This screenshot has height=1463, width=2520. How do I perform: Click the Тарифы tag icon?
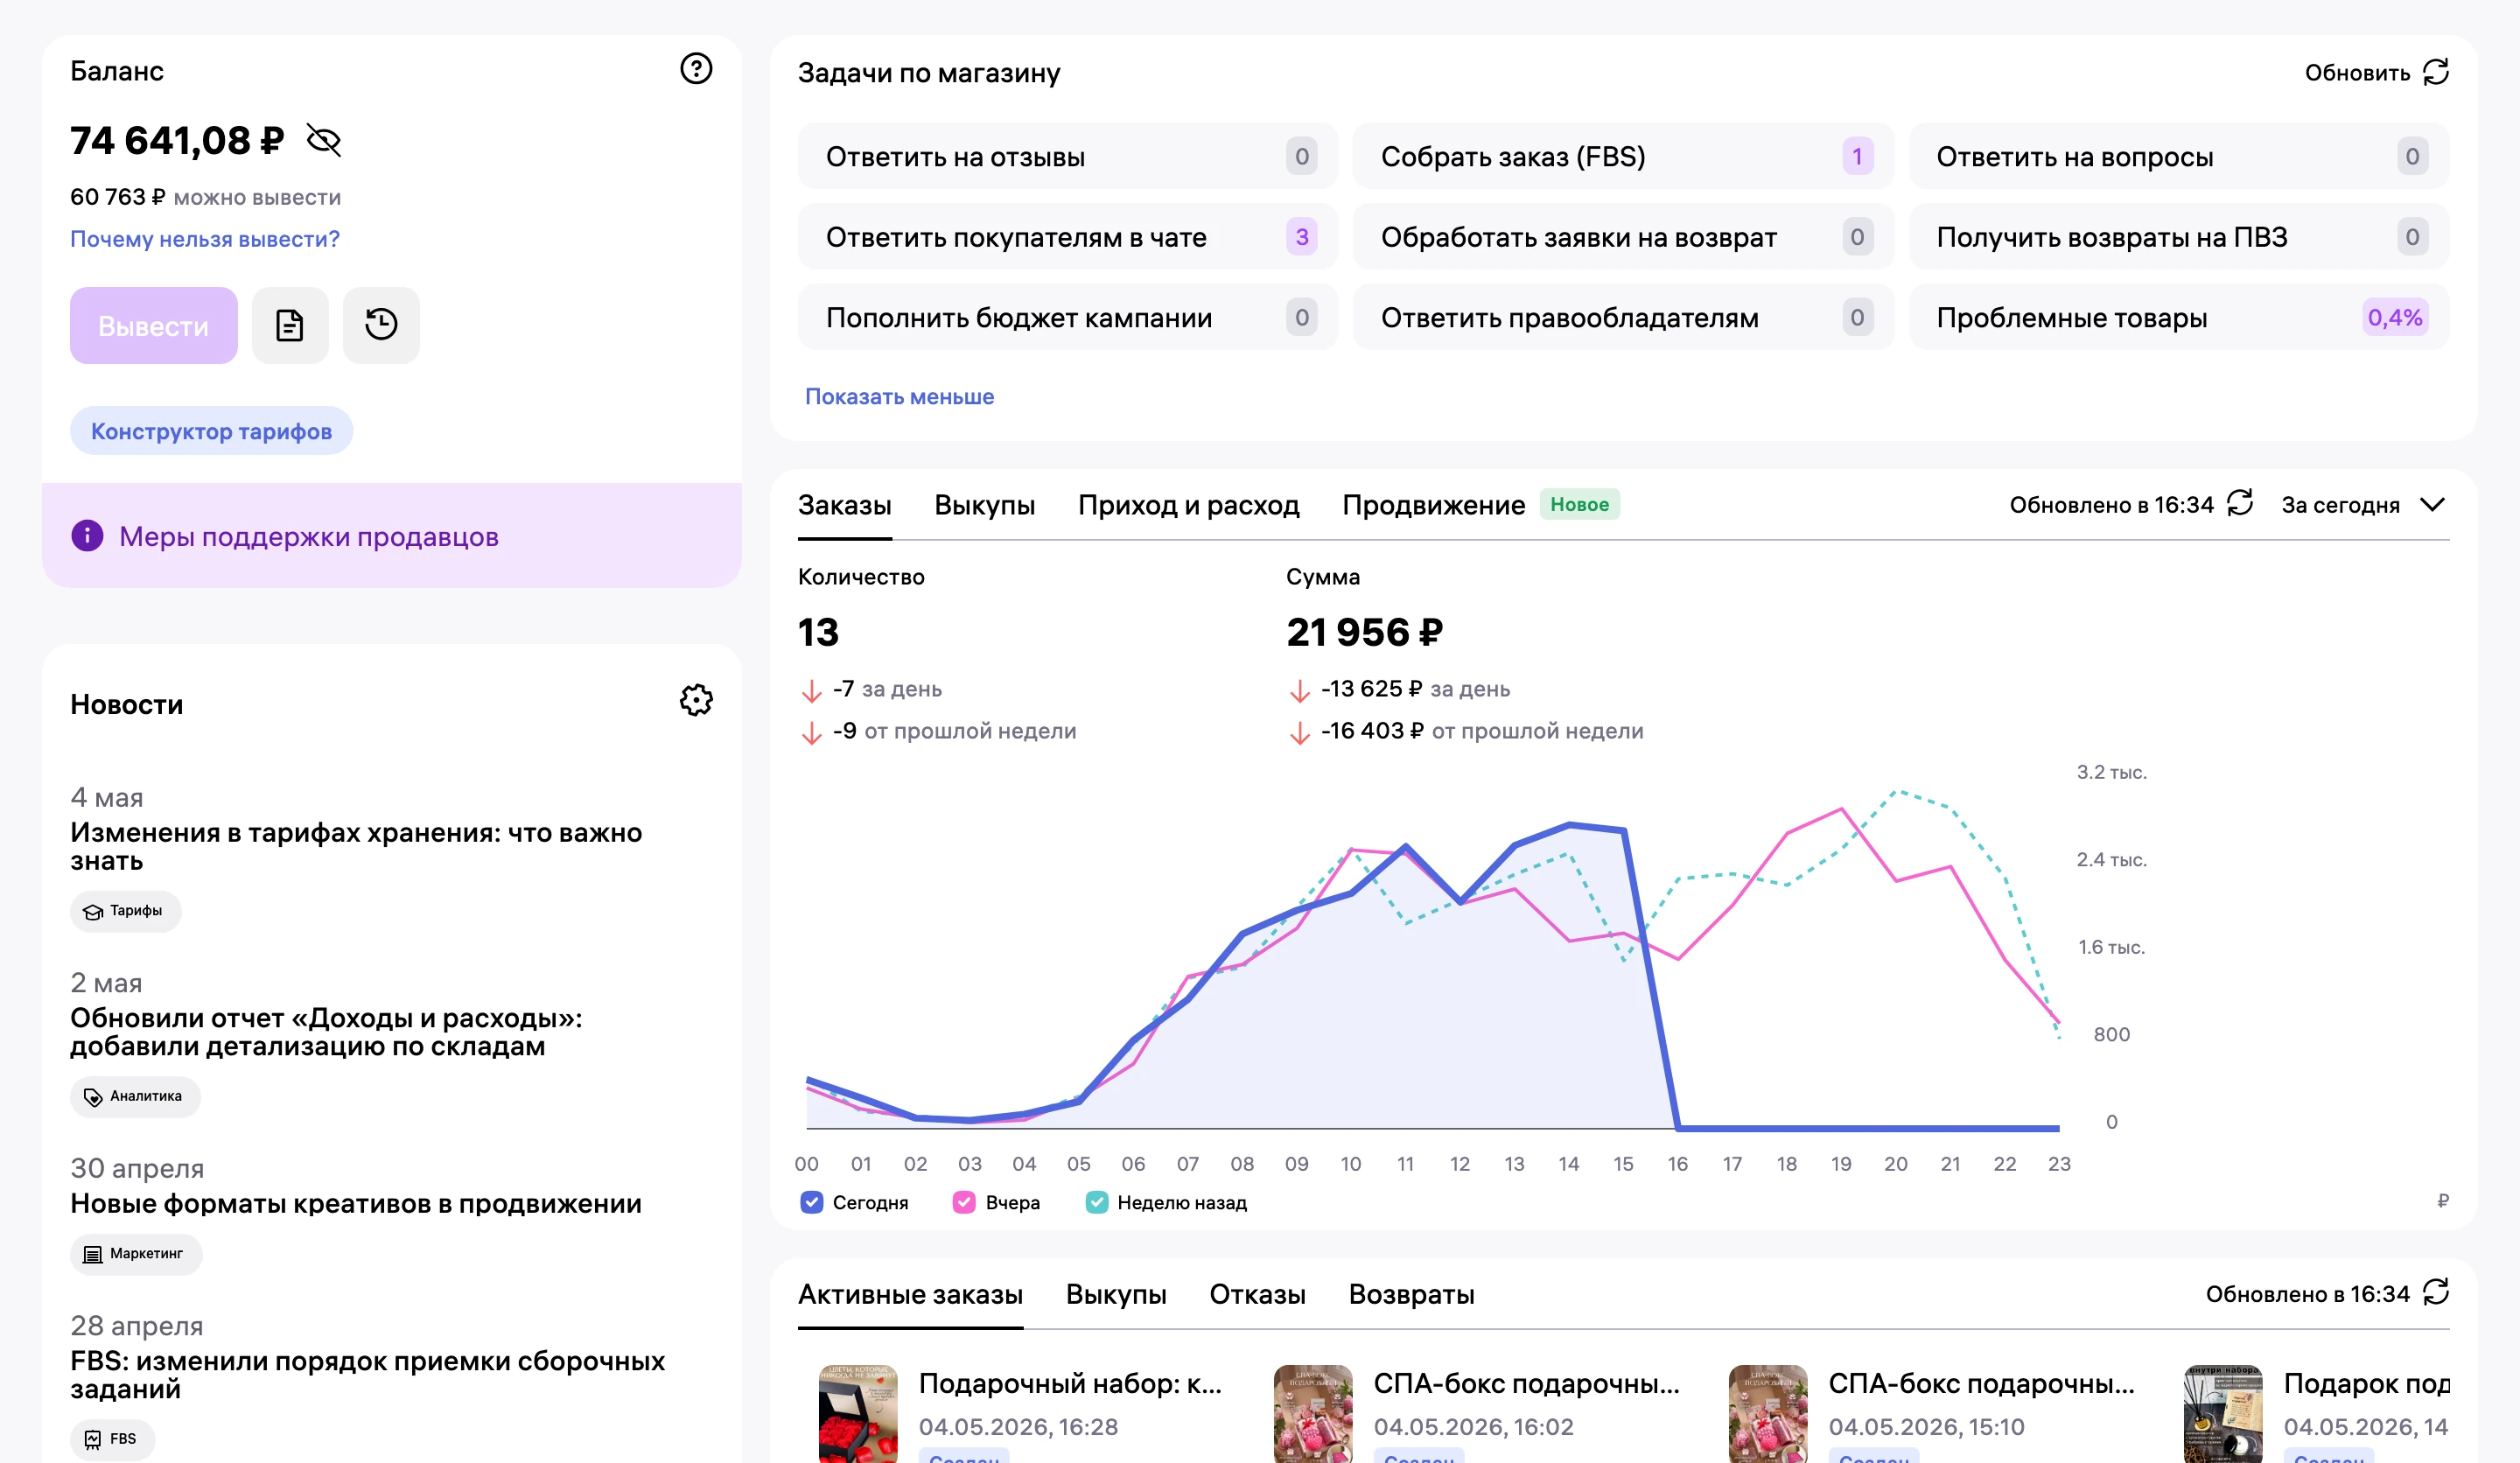tap(93, 911)
